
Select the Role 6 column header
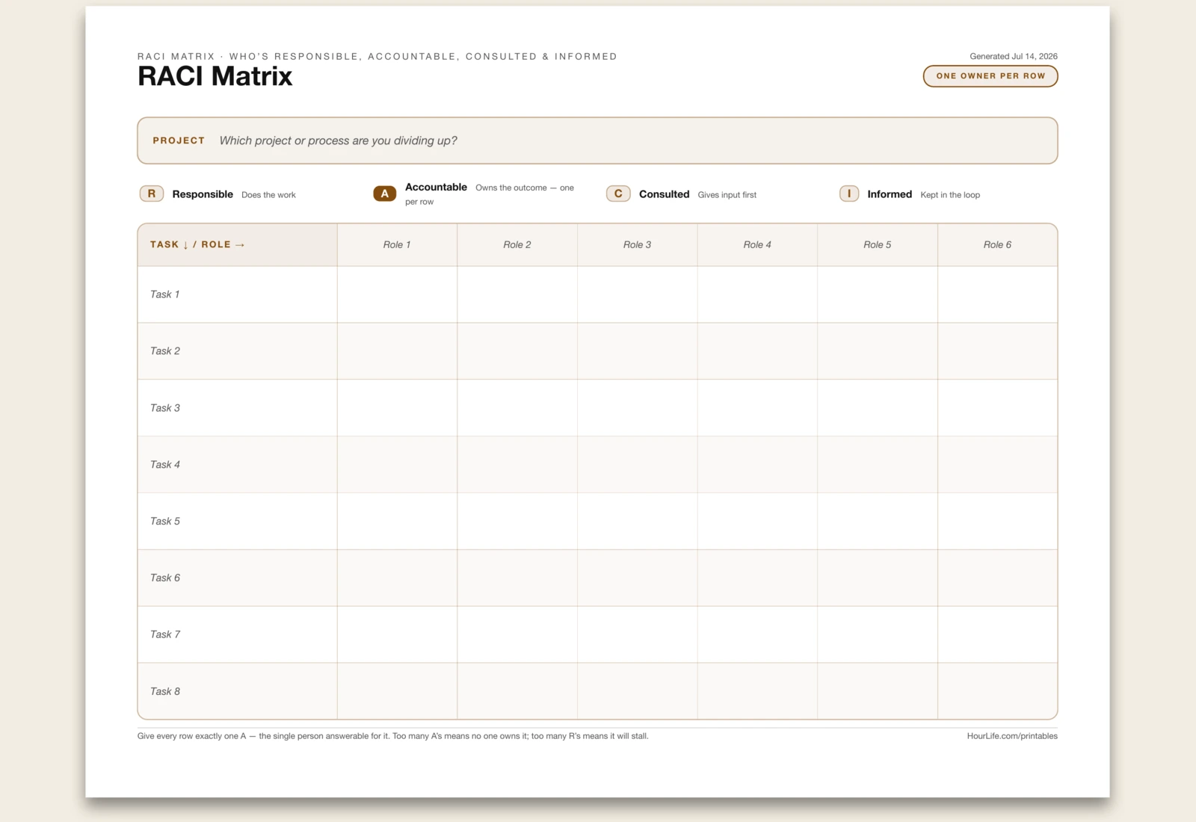(998, 244)
